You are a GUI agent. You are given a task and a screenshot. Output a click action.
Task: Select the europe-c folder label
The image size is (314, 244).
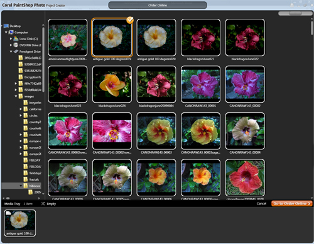(35, 141)
